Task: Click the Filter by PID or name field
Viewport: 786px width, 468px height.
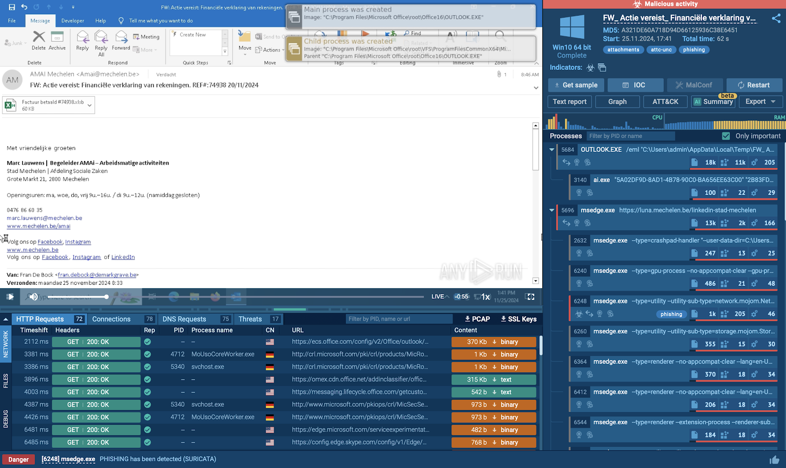Action: (630, 136)
